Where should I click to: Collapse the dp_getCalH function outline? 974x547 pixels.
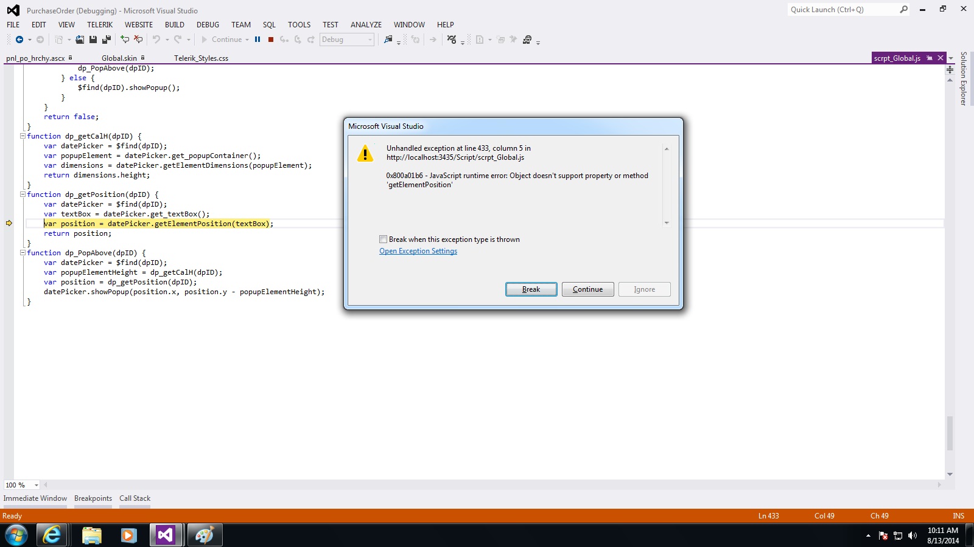(23, 136)
